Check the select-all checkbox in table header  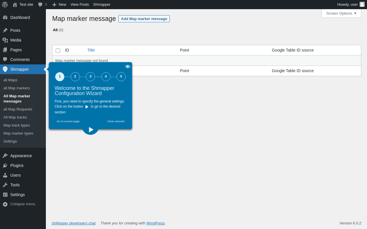(x=58, y=51)
